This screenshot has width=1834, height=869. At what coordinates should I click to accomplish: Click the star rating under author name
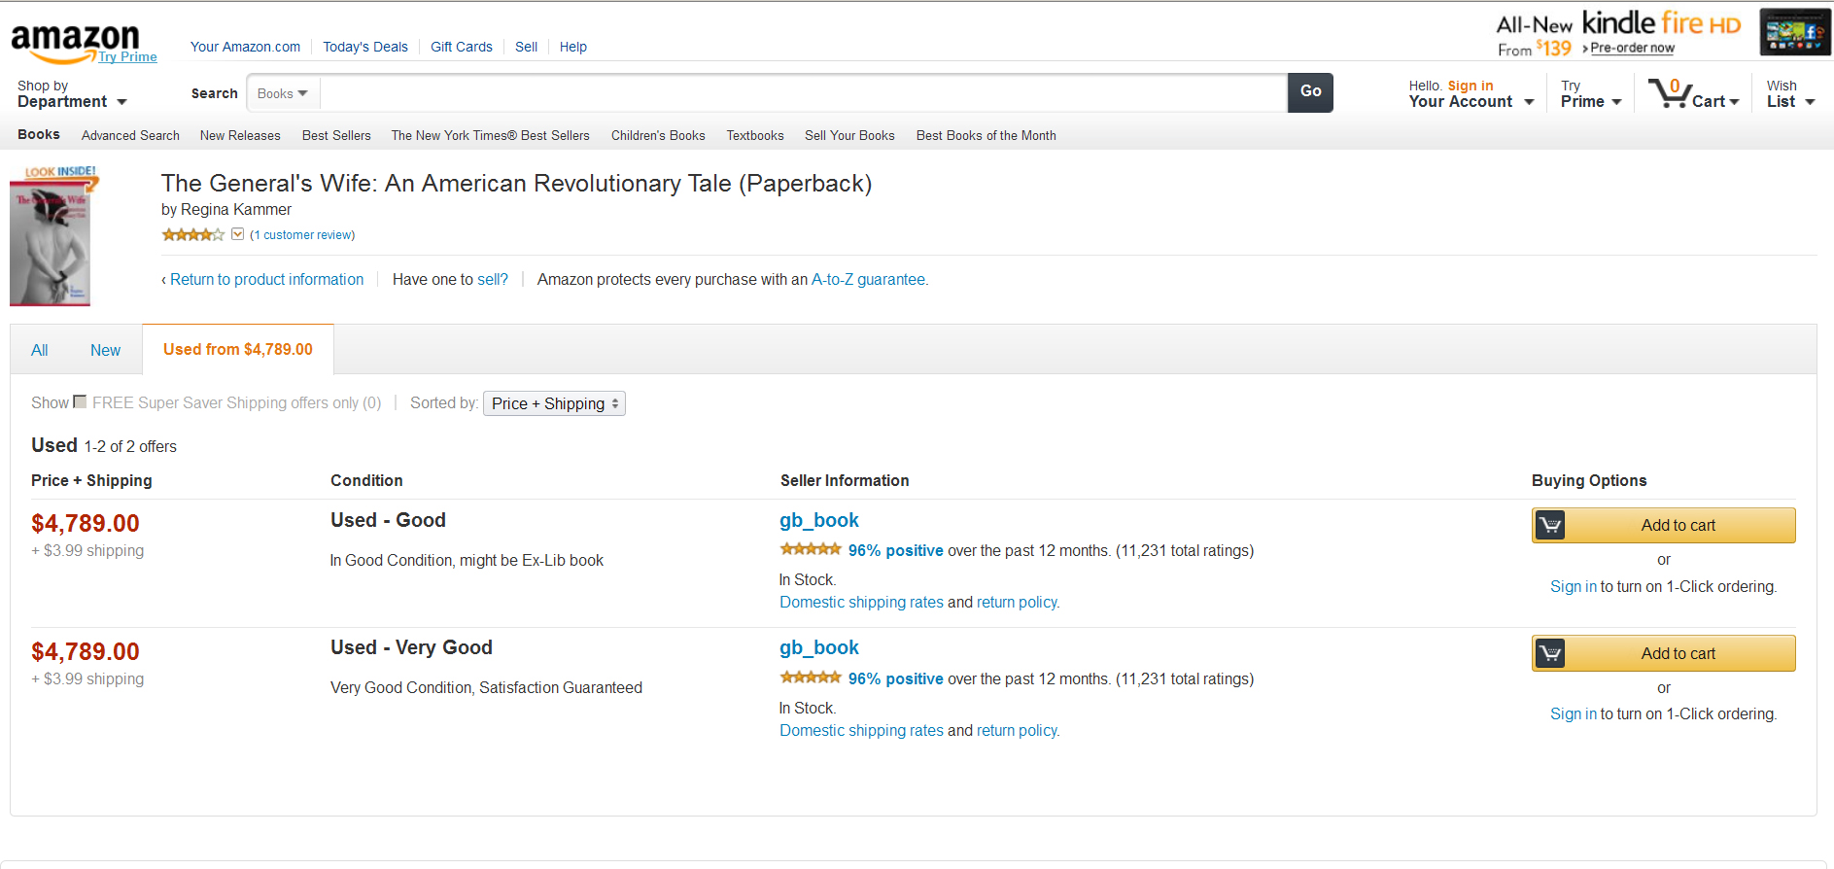tap(192, 234)
